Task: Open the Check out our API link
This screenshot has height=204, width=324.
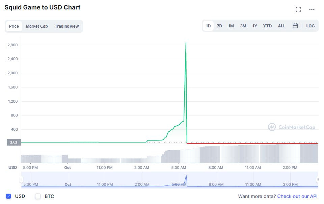Action: (297, 196)
